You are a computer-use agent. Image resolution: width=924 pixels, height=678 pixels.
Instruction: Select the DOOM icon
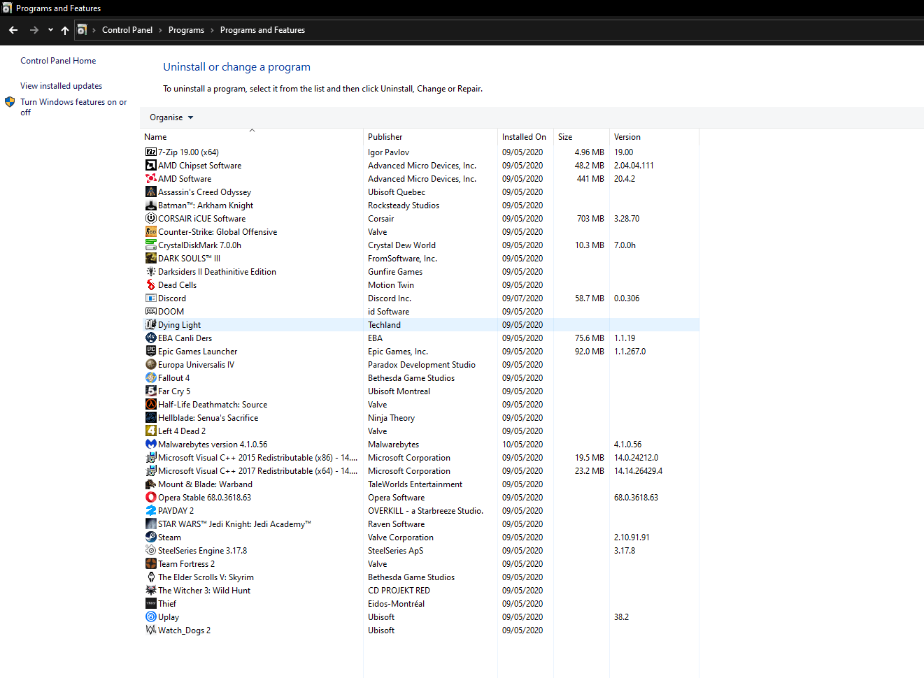(150, 312)
